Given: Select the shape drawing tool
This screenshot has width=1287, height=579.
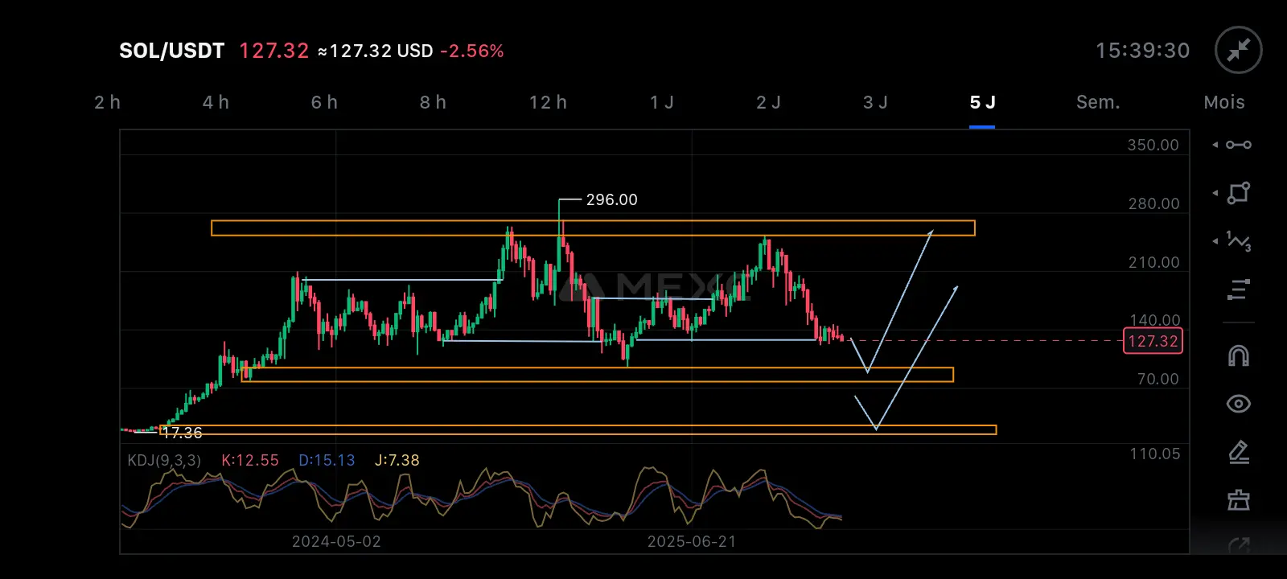Looking at the screenshot, I should [1239, 193].
